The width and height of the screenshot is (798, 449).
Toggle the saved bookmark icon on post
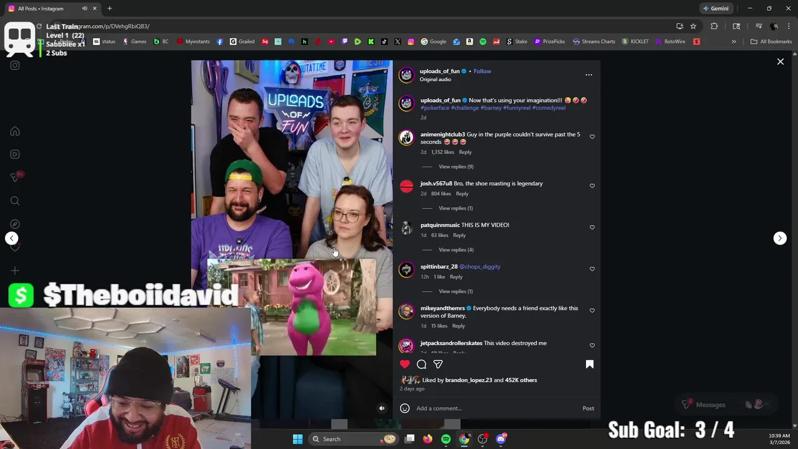[x=589, y=364]
